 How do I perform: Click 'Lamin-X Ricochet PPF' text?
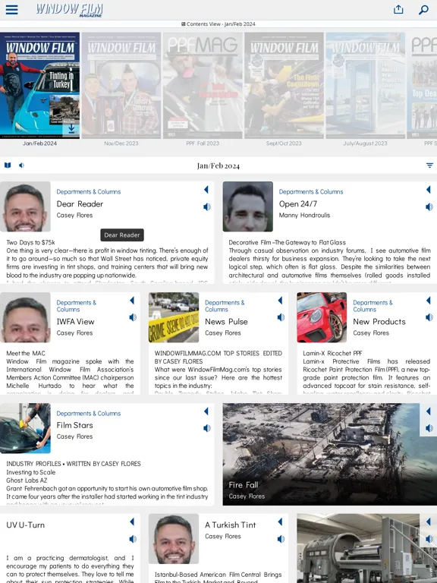click(332, 353)
